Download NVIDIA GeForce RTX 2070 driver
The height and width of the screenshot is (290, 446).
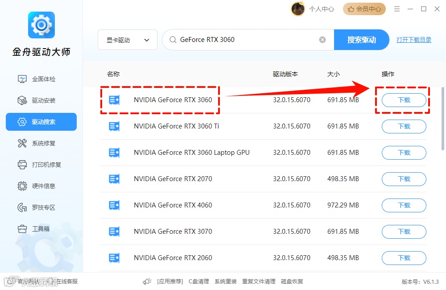pos(404,179)
